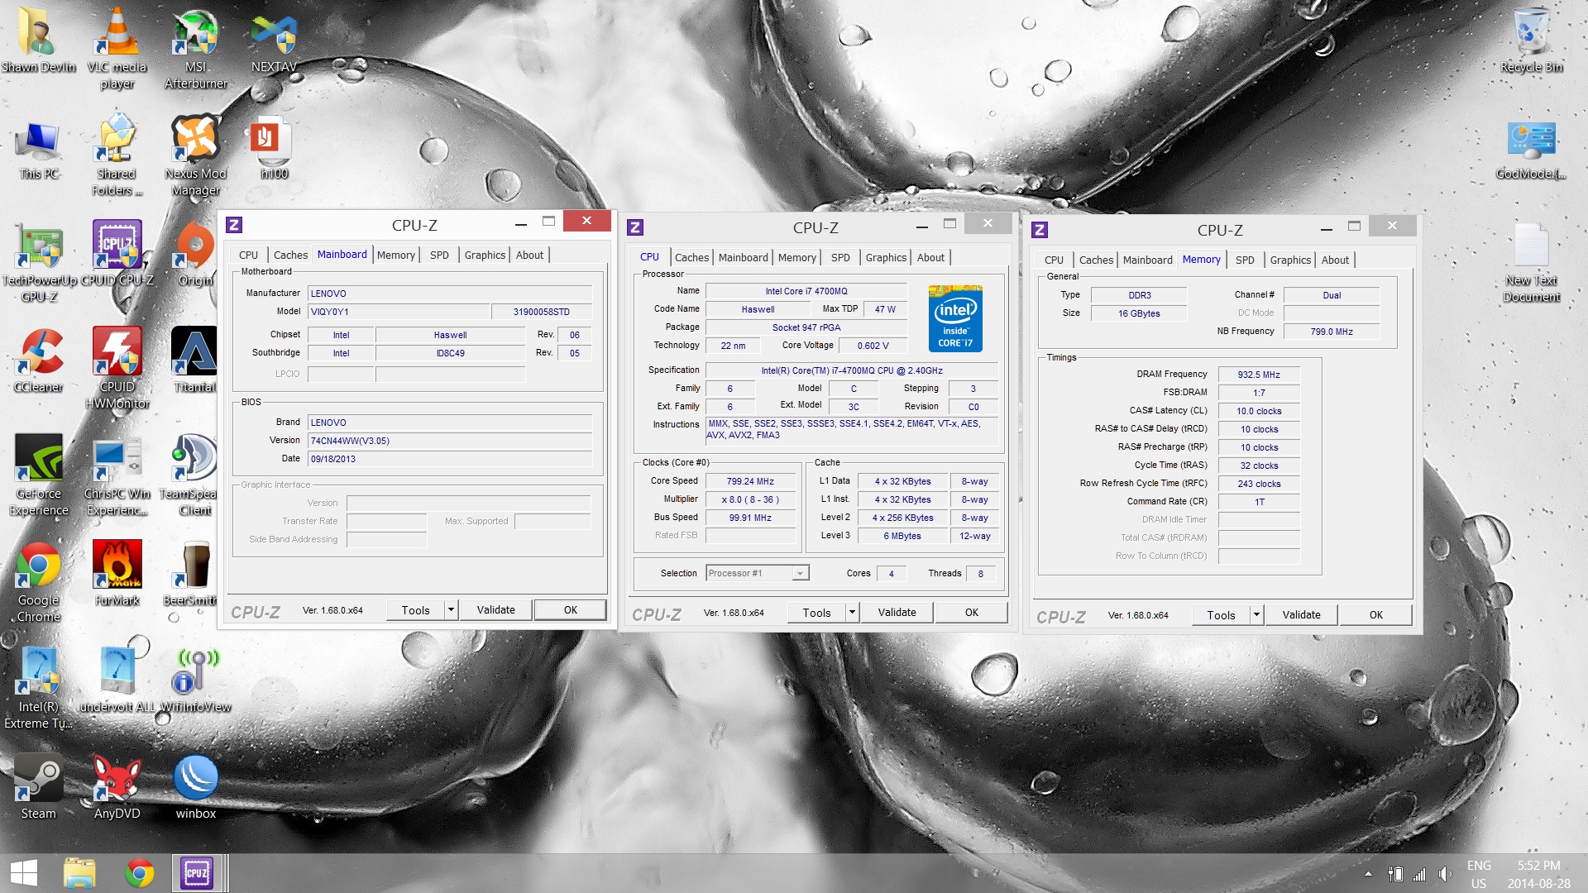This screenshot has width=1588, height=893.
Task: Click the DRAM Frequency value 932.5 MHz
Action: tap(1259, 375)
